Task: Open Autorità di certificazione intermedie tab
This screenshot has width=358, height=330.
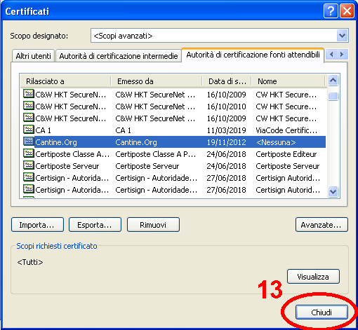Action: [x=119, y=56]
